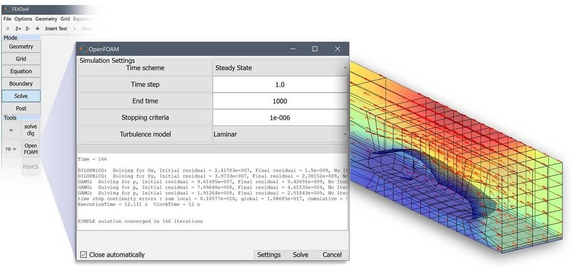The height and width of the screenshot is (270, 573).
Task: Click the Z- zoom out toolbar icon
Action: [x=28, y=29]
